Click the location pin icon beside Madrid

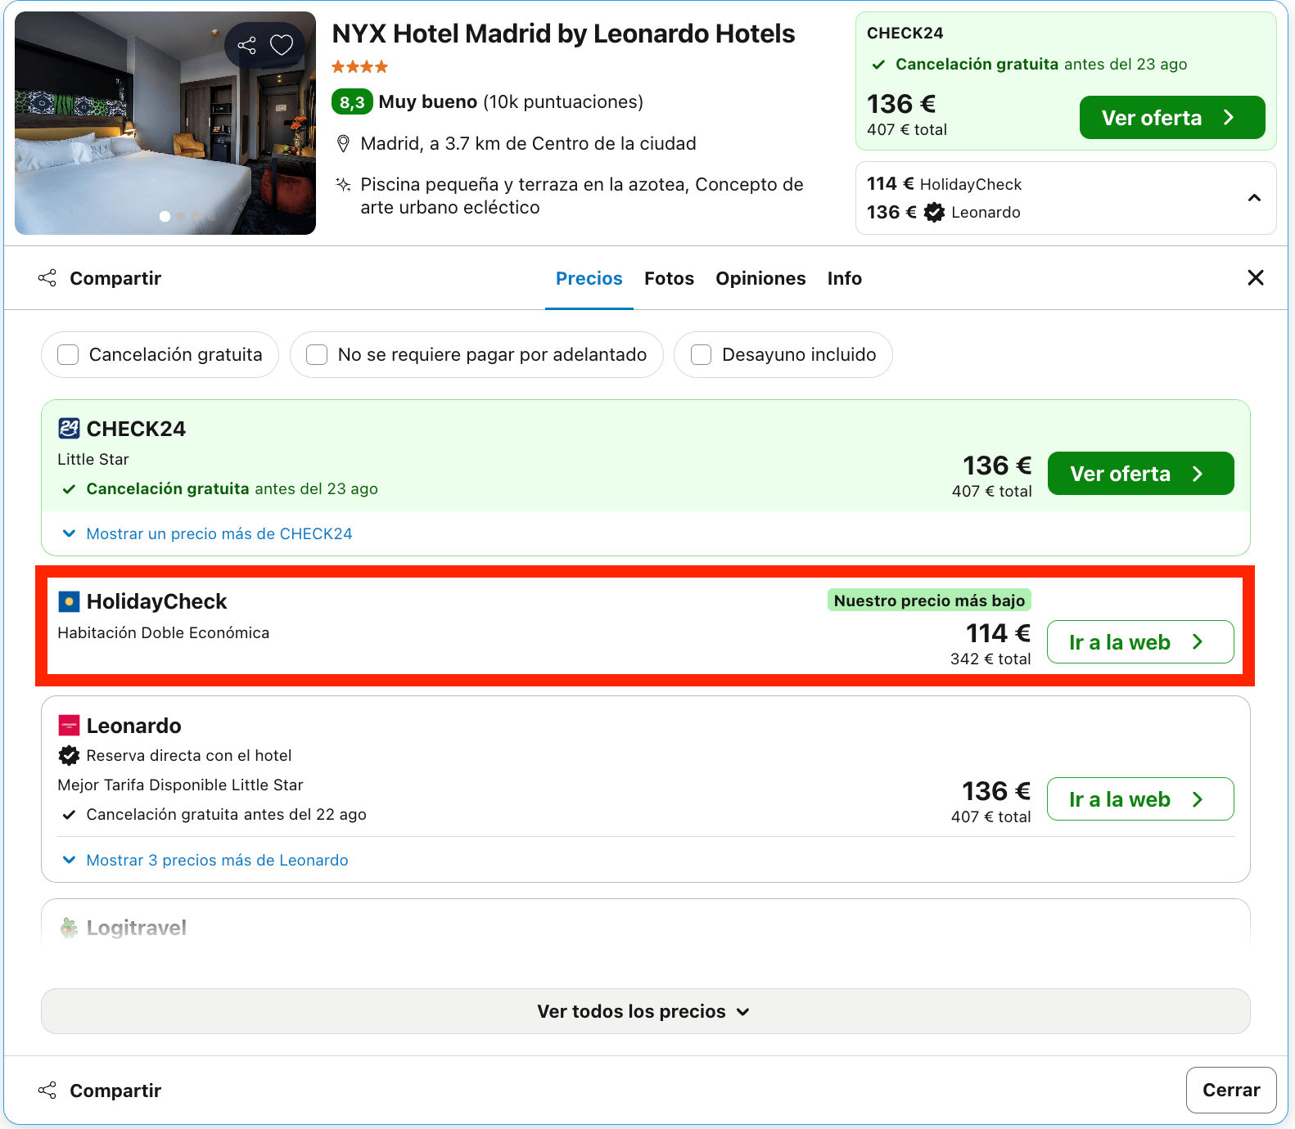coord(344,144)
